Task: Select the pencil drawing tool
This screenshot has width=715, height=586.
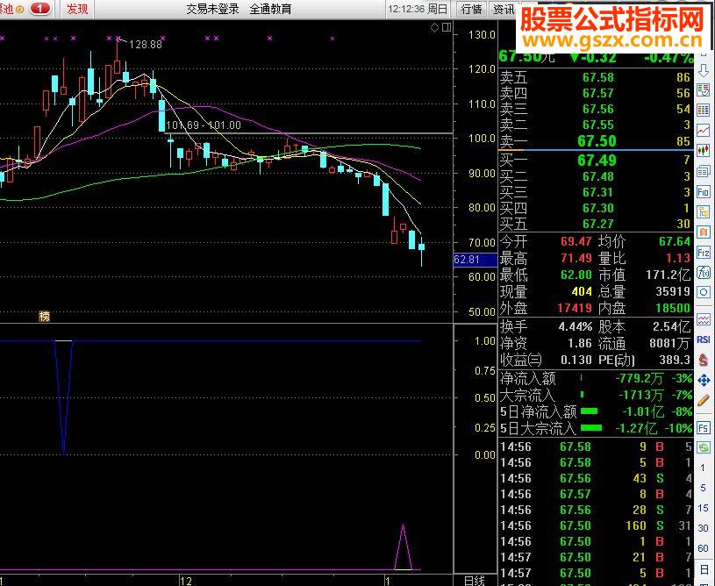Action: coord(703,400)
